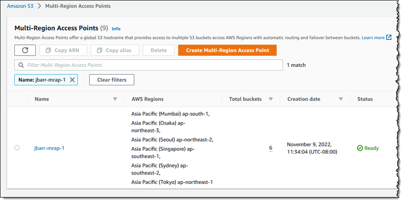The height and width of the screenshot is (202, 404).
Task: Open the Info link beside the heading
Action: pyautogui.click(x=116, y=29)
